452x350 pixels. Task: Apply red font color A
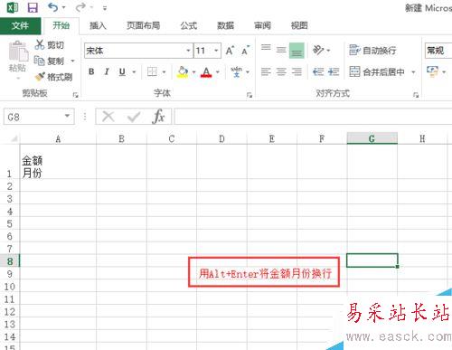[x=206, y=71]
